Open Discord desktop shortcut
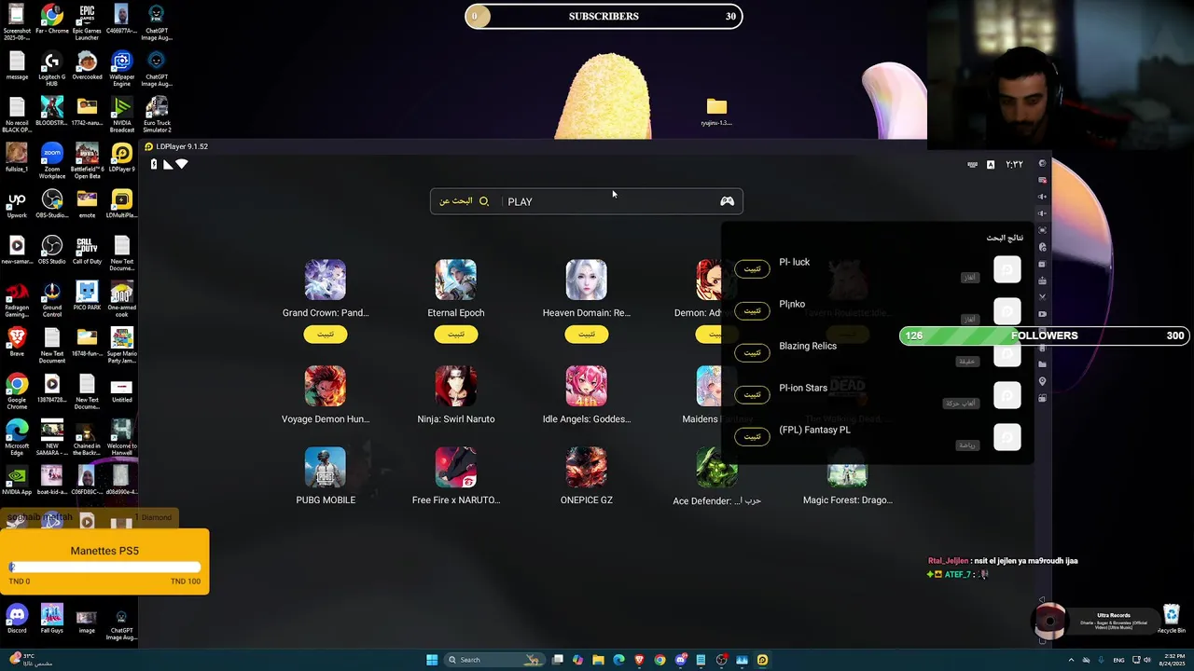 17,619
